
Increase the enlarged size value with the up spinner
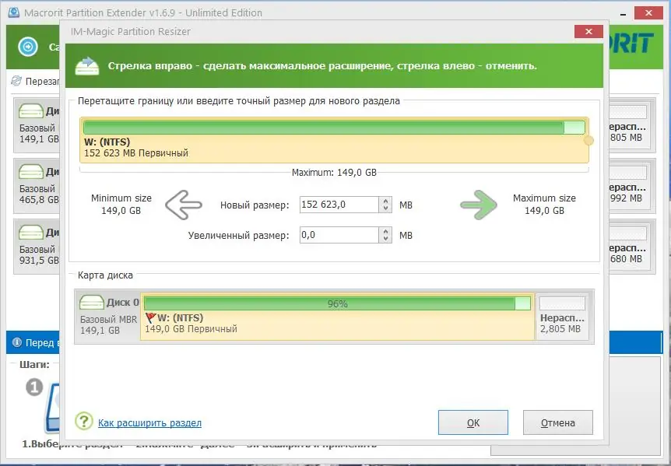point(385,231)
